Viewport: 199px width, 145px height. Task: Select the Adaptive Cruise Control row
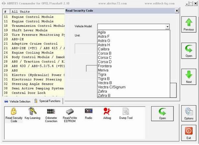(34, 44)
